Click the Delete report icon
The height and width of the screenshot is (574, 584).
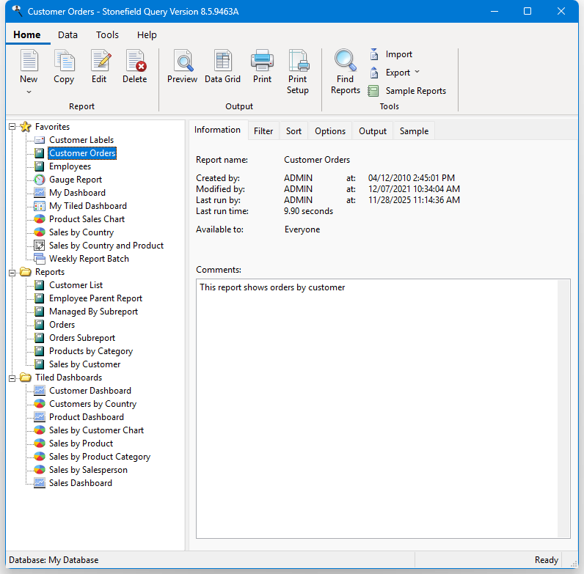coord(134,62)
